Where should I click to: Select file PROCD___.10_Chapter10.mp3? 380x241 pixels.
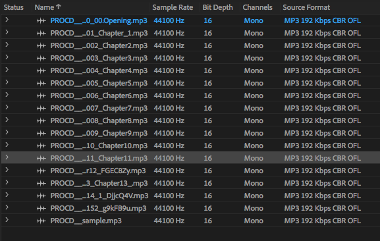99,146
